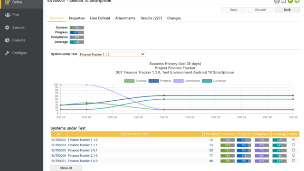Open the SUT00002 ID link
304x171 pixels.
point(58,140)
